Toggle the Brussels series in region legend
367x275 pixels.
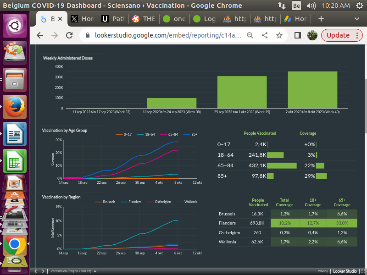coord(106,202)
